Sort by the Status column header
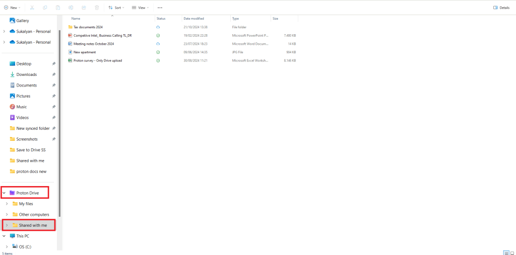Viewport: 516px width, 255px height. [x=161, y=19]
